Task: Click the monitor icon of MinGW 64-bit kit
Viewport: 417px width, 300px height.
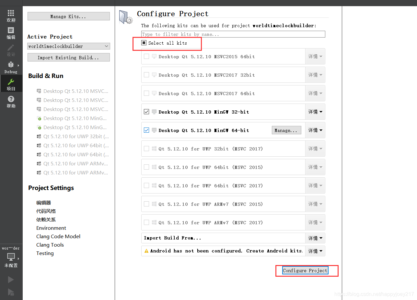Action: tap(154, 130)
